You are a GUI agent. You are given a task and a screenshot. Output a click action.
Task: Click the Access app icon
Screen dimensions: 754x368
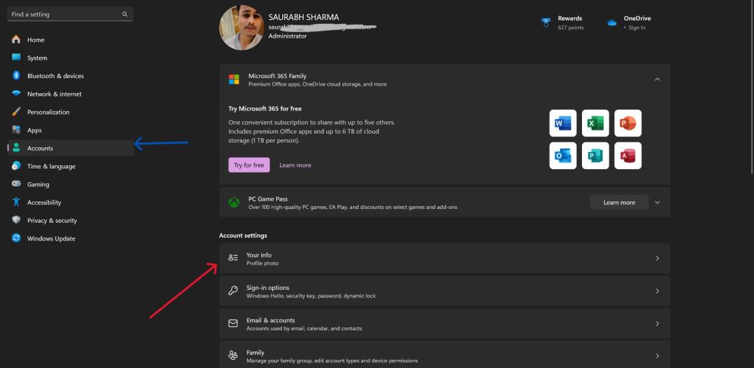(627, 156)
